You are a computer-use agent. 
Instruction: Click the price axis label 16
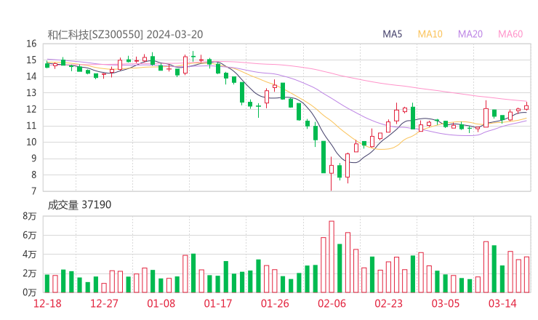coord(31,44)
